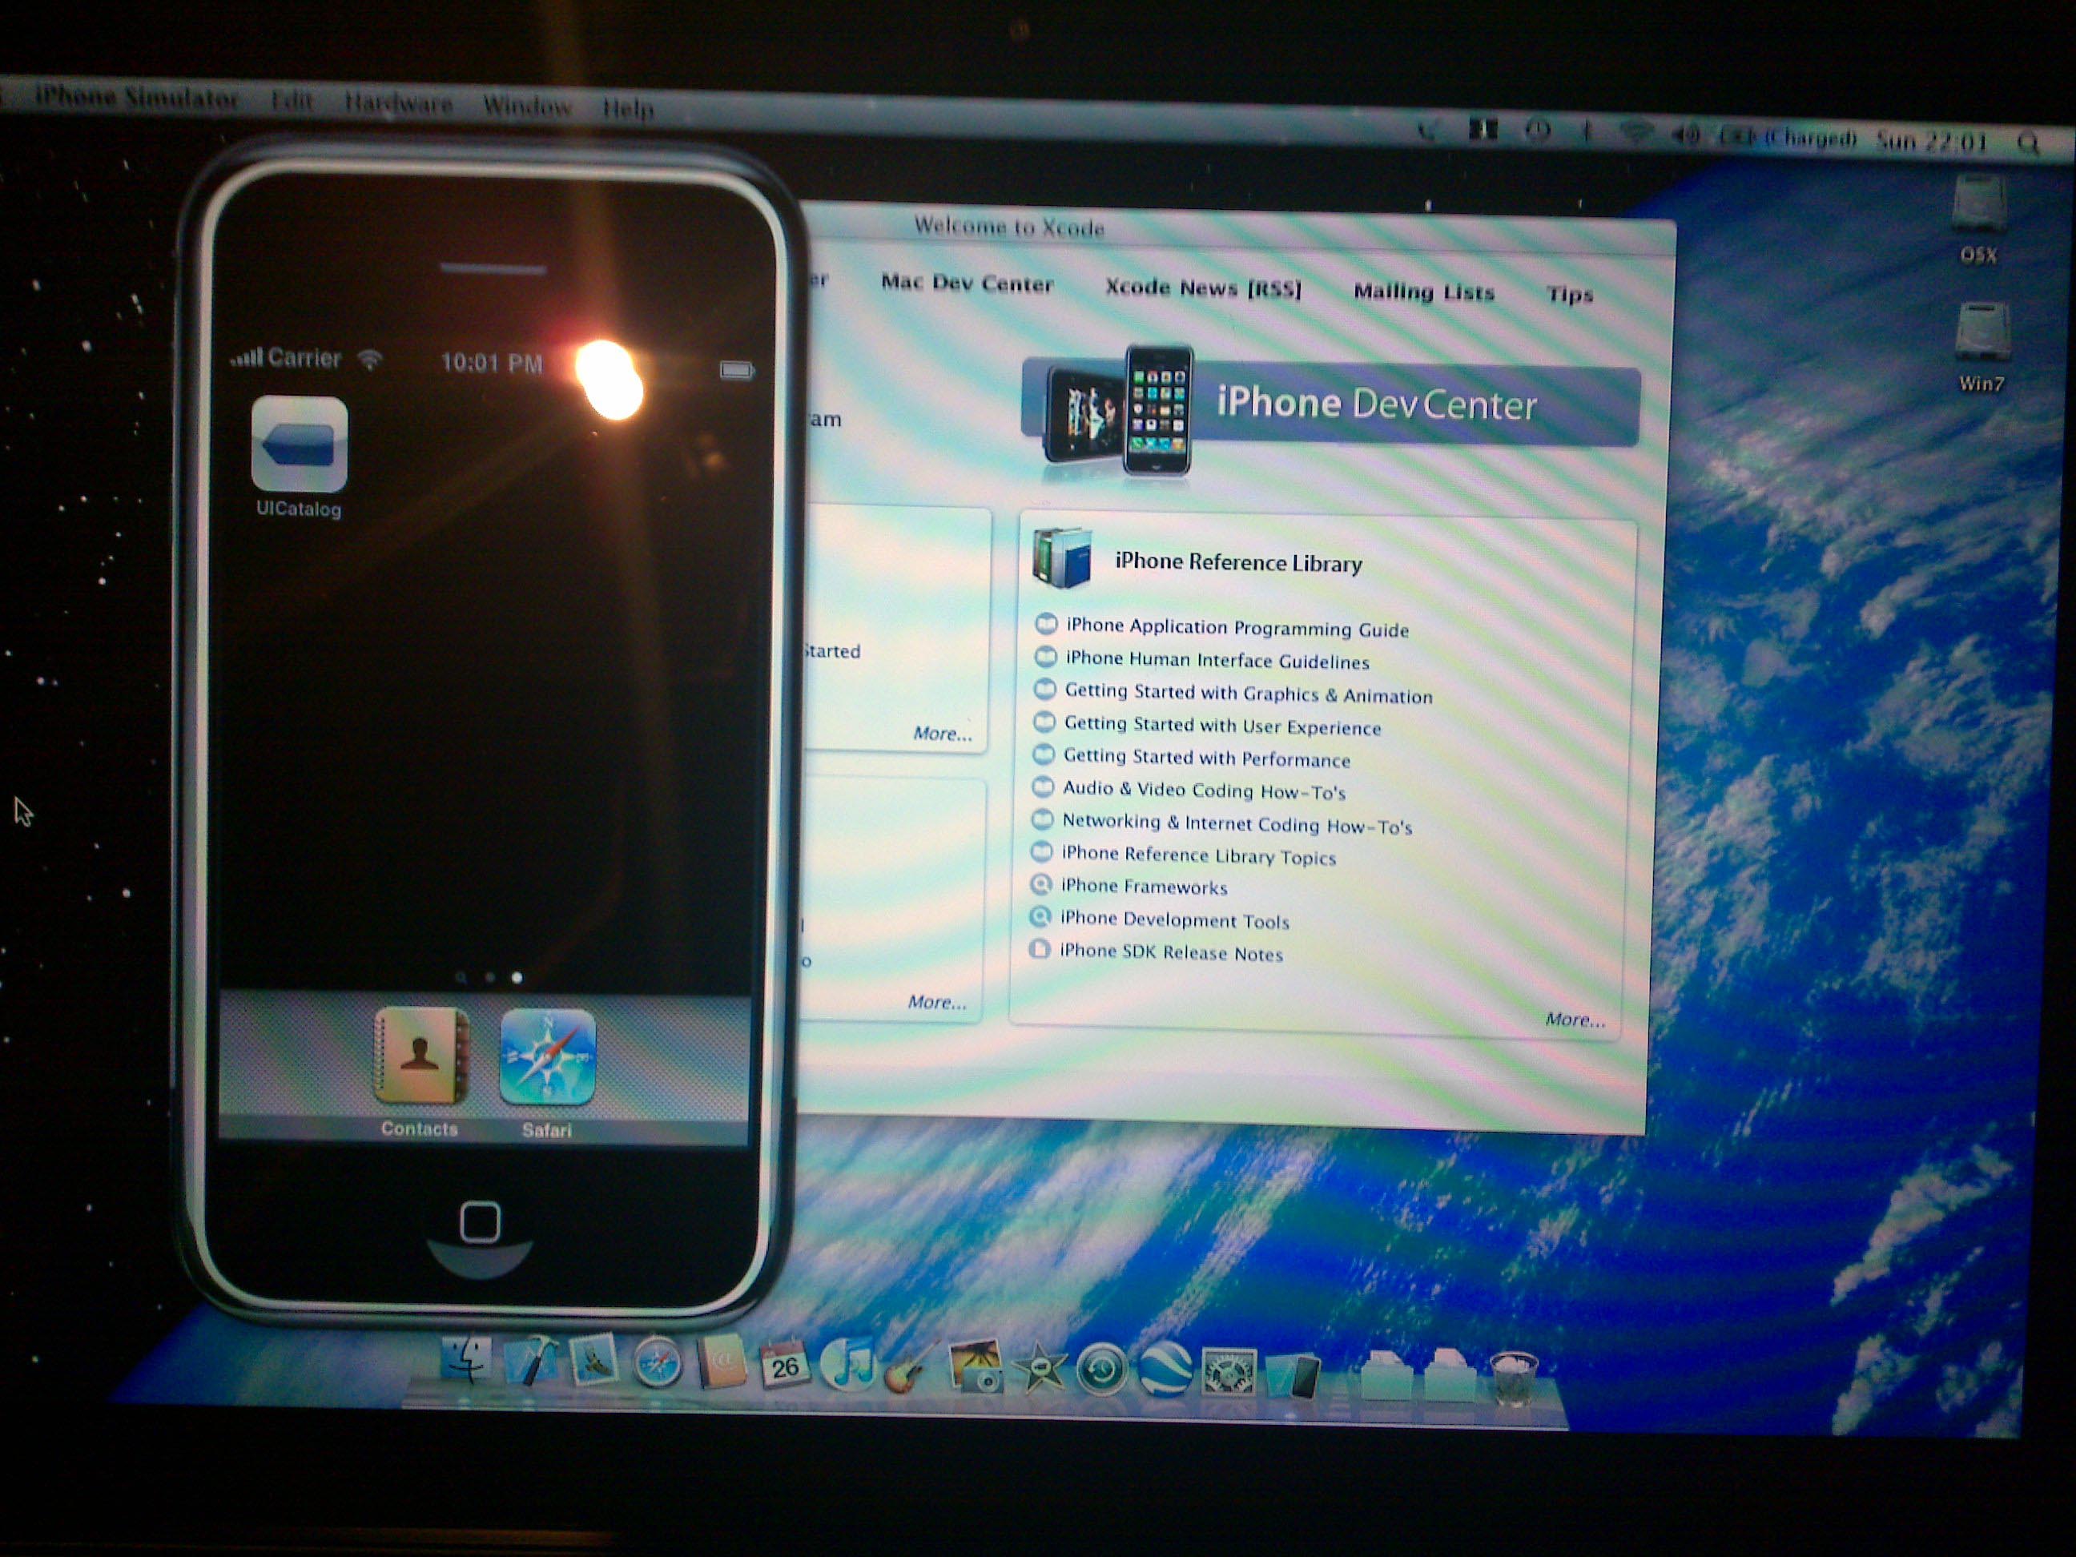Image resolution: width=2076 pixels, height=1557 pixels.
Task: Click More... under iPhone Reference Library
Action: point(1574,1020)
